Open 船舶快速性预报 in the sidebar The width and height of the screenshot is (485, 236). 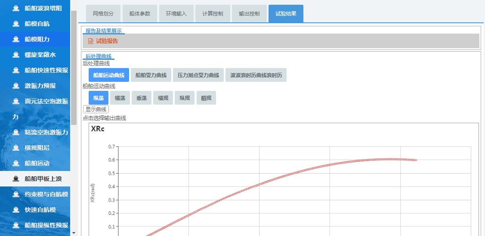click(46, 70)
